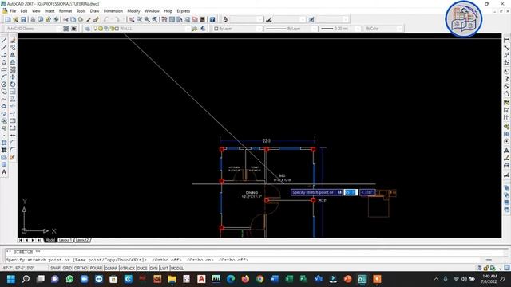
Task: Click the first layout tab arrow
Action: point(21,240)
